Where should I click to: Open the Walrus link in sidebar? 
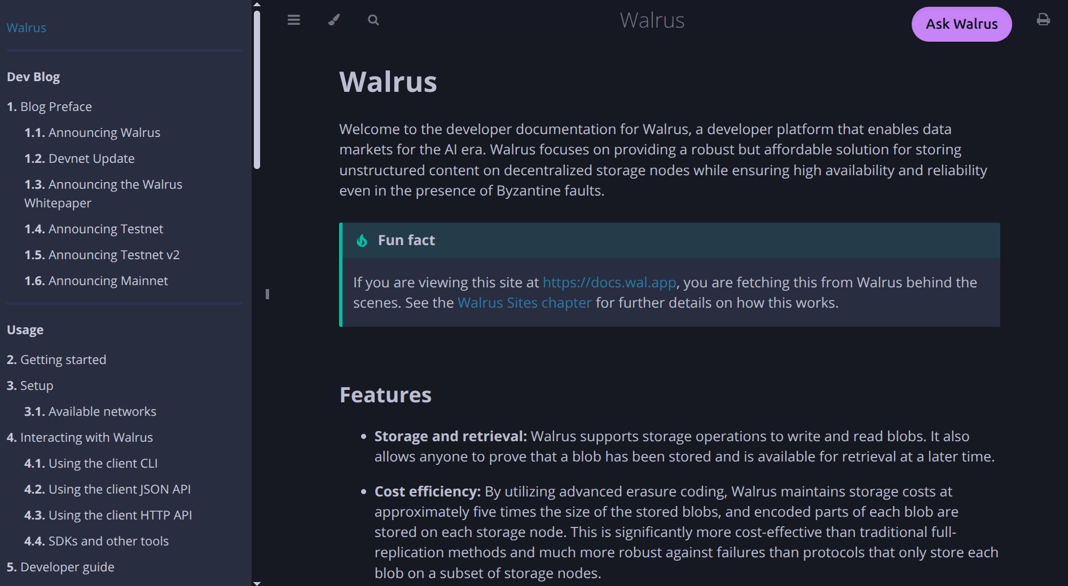click(27, 28)
